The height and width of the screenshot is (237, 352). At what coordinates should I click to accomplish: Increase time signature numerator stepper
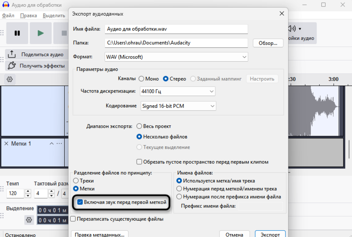52,191
